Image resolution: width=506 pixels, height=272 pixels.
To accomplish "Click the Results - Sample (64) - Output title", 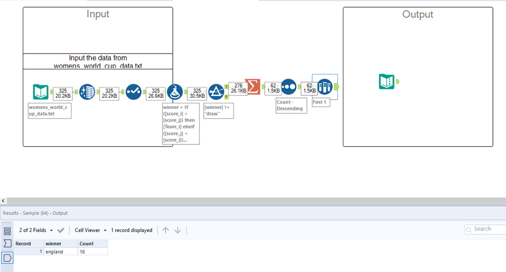I will 35,213.
